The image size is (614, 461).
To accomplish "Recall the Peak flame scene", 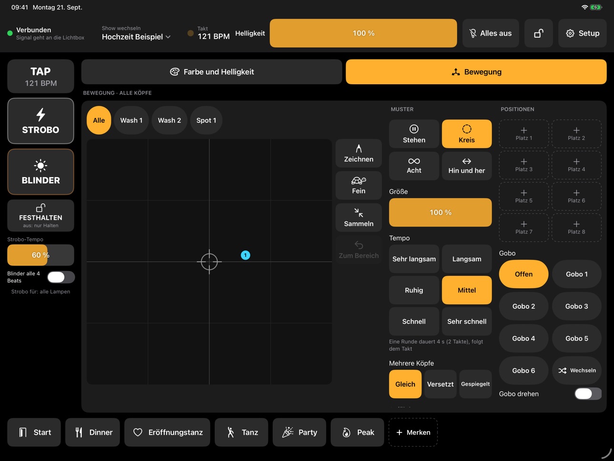I will tap(357, 432).
